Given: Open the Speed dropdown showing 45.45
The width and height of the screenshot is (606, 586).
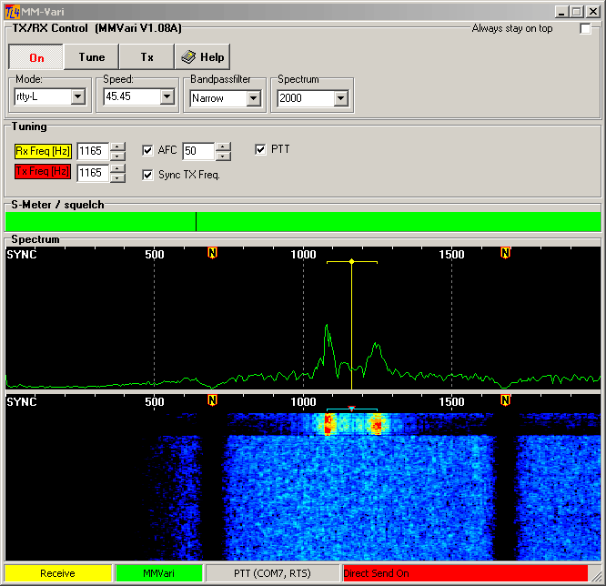Looking at the screenshot, I should tap(167, 96).
